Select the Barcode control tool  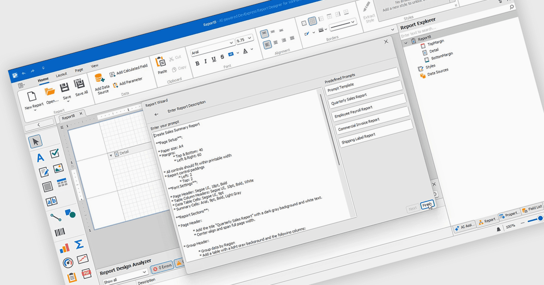coord(59,233)
